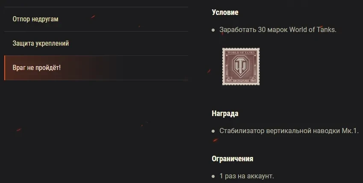Click the 'Стабилизатор вертикальной наводки Мк.1' reward text
363x183 pixels.
click(x=289, y=131)
